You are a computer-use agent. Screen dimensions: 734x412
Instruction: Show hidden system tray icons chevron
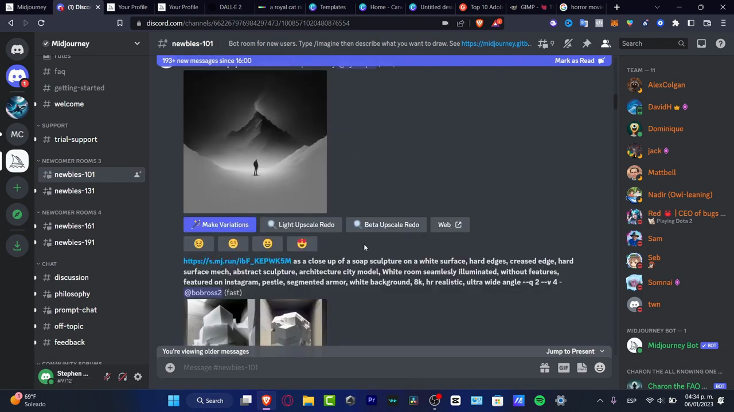tap(600, 401)
